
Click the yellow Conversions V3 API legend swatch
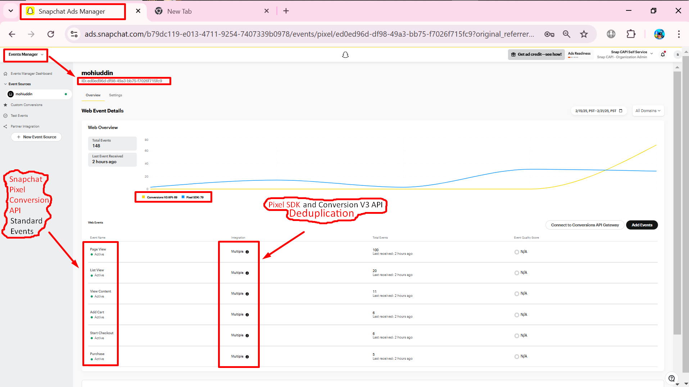pos(144,197)
